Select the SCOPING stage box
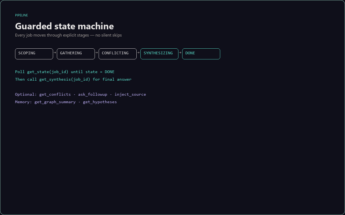Viewport: 345px width, 215px height. tap(34, 54)
